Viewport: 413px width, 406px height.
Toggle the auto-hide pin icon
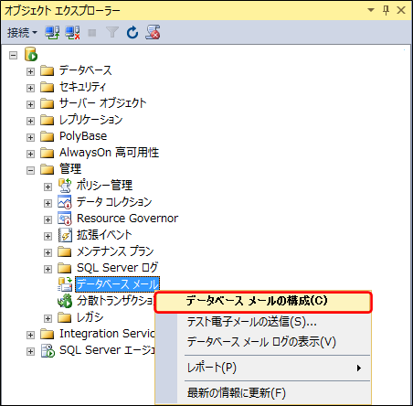pyautogui.click(x=386, y=10)
